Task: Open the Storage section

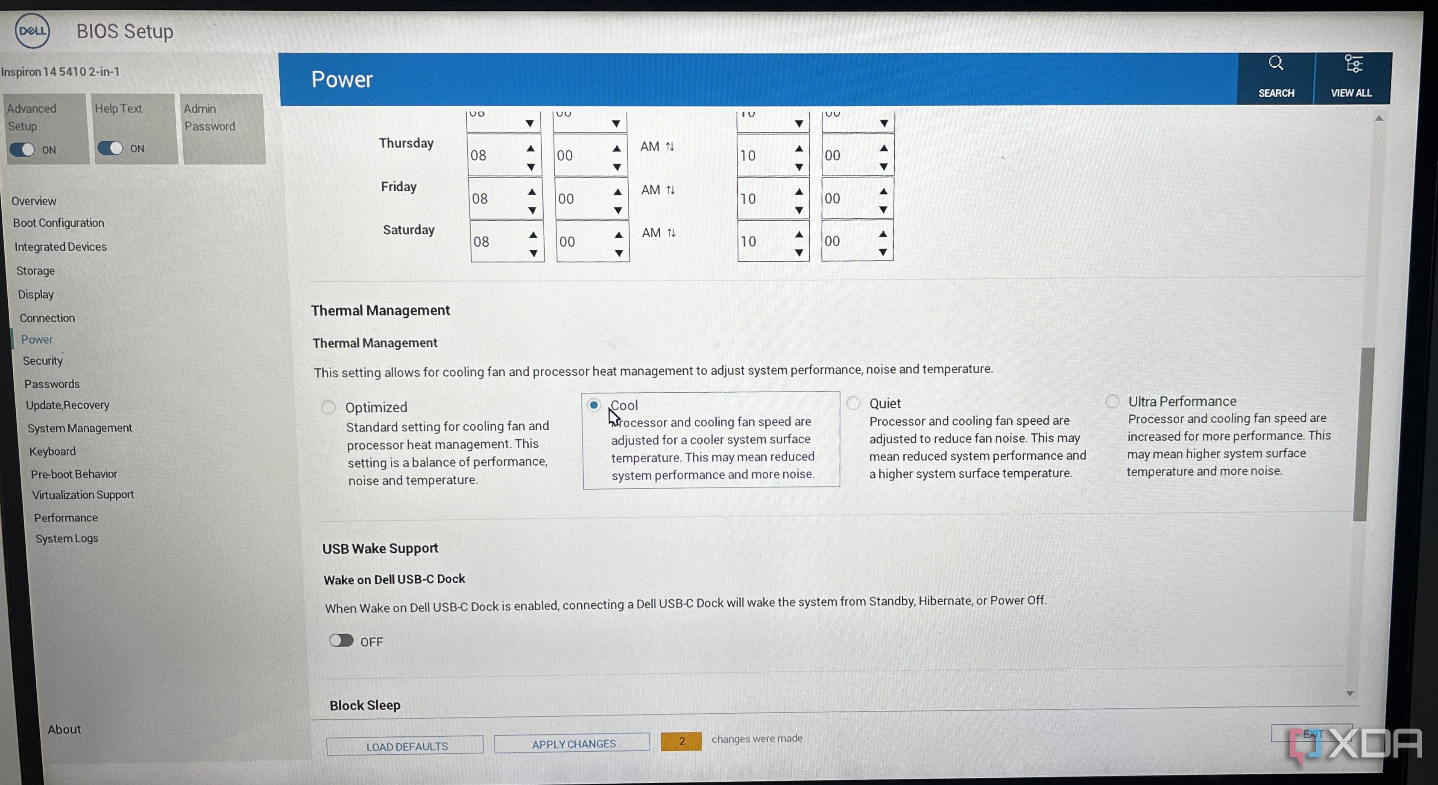Action: [x=36, y=271]
